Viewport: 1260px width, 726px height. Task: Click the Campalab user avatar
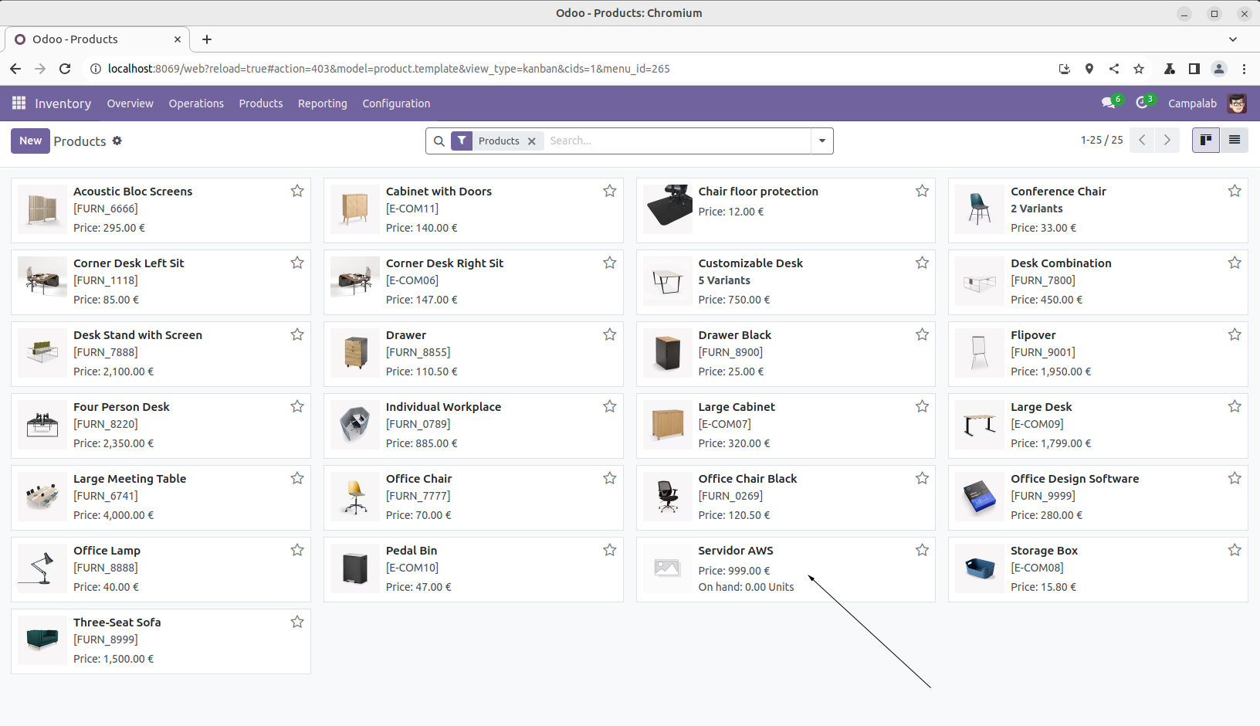point(1237,103)
